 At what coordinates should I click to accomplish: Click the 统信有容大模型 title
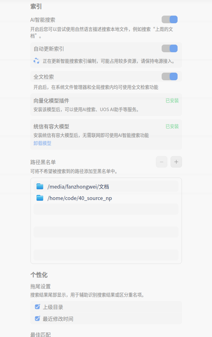(51, 126)
